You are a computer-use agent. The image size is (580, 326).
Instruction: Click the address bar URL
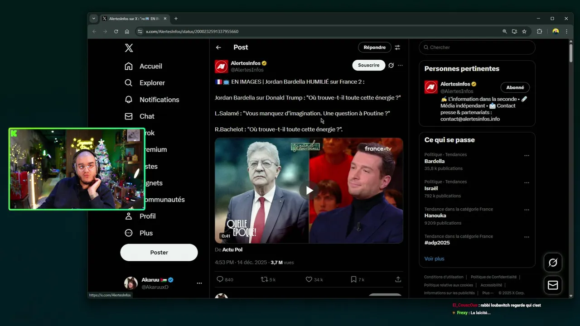pyautogui.click(x=192, y=32)
